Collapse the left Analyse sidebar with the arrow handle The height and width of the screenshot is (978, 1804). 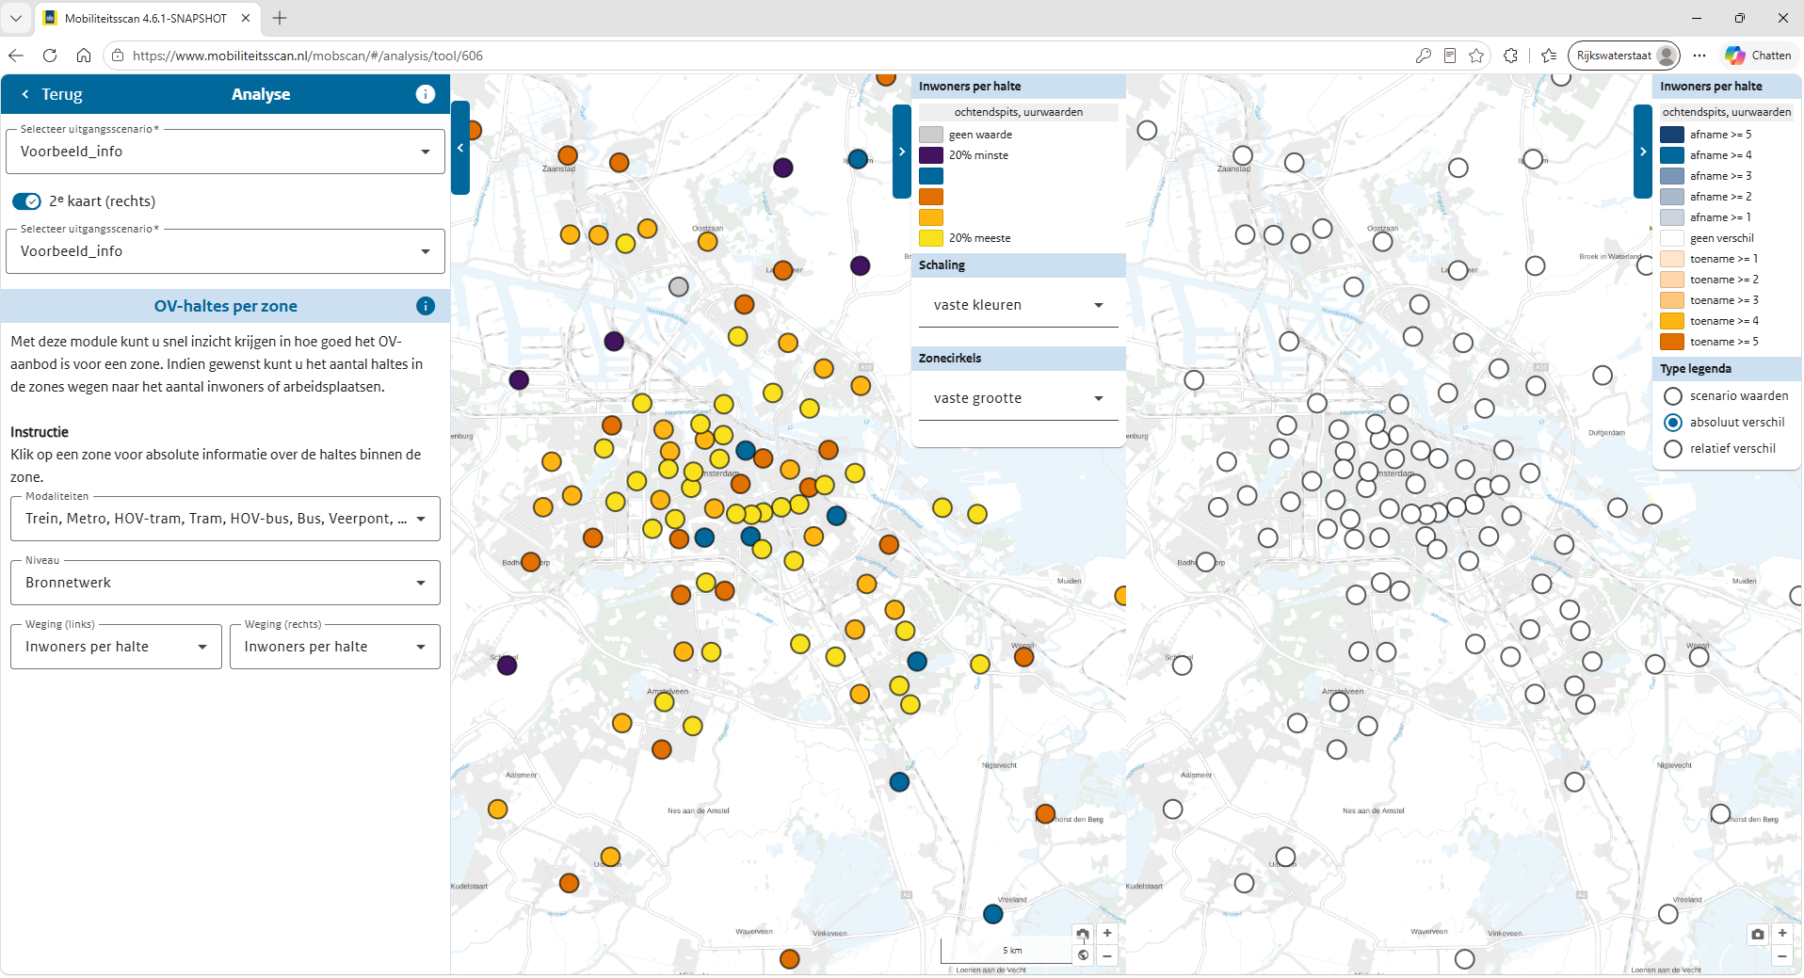[x=460, y=148]
